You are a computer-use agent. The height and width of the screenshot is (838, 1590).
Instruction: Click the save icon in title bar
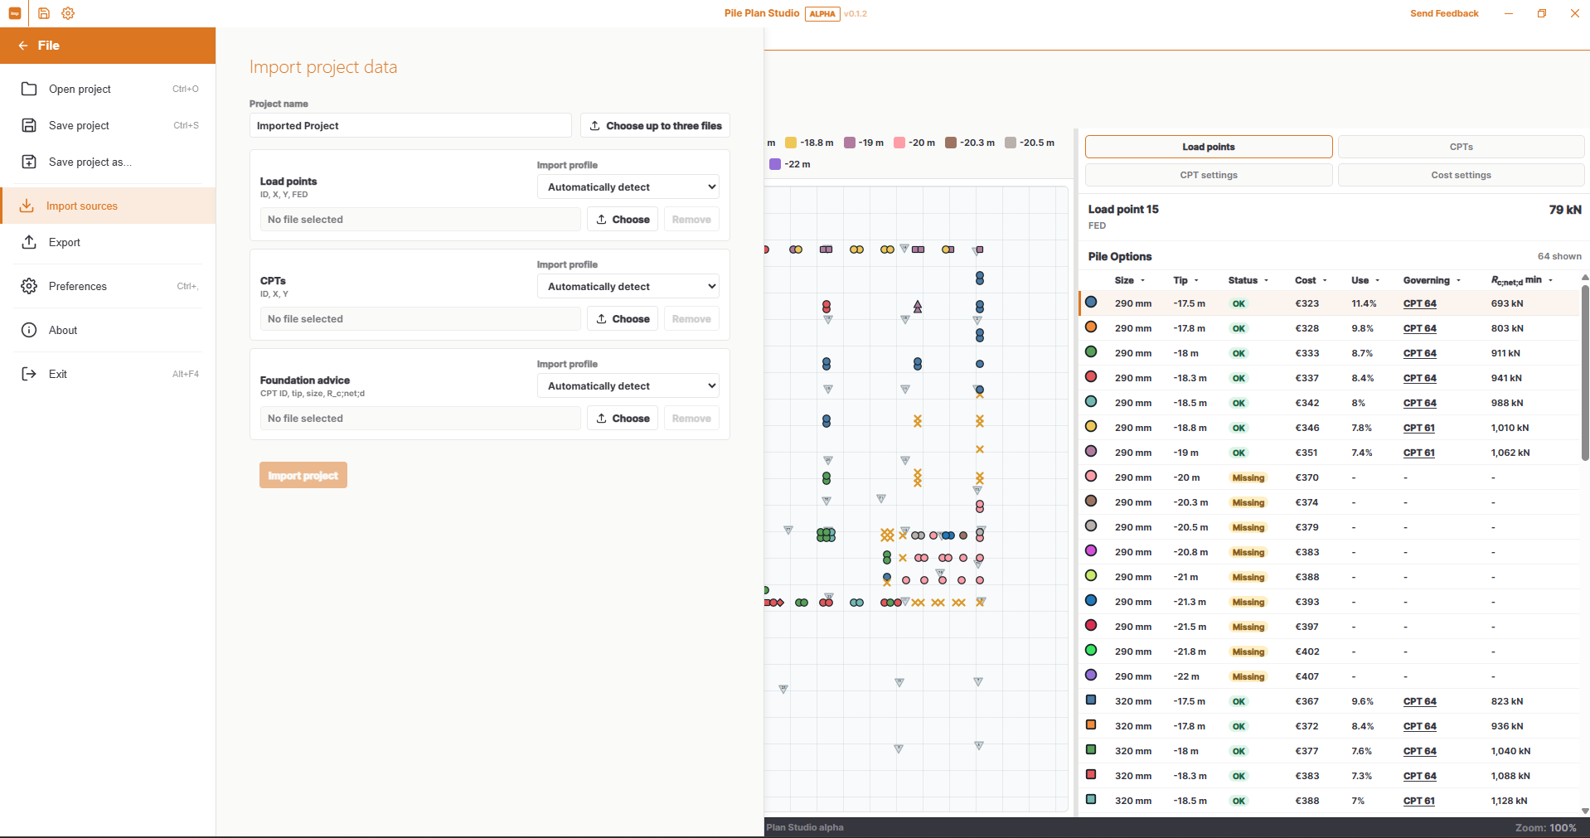tap(44, 13)
